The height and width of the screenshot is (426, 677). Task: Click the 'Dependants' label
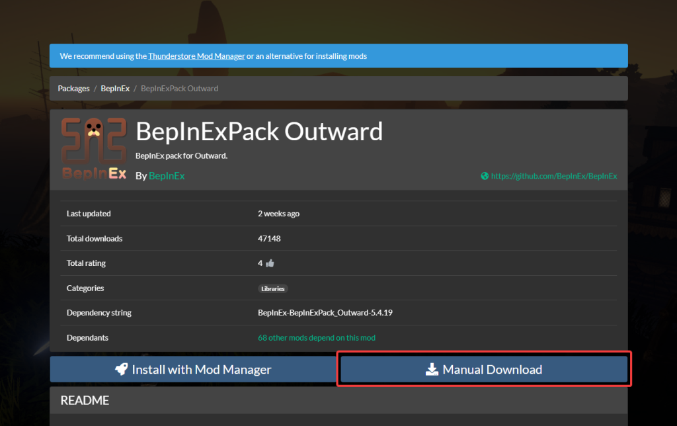tap(87, 338)
